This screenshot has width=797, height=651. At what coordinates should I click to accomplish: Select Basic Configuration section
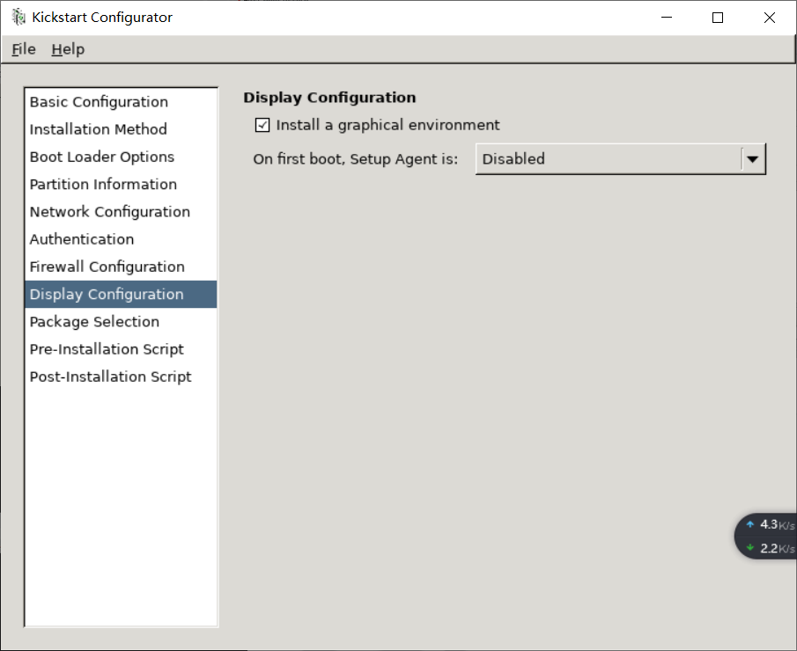click(x=121, y=101)
